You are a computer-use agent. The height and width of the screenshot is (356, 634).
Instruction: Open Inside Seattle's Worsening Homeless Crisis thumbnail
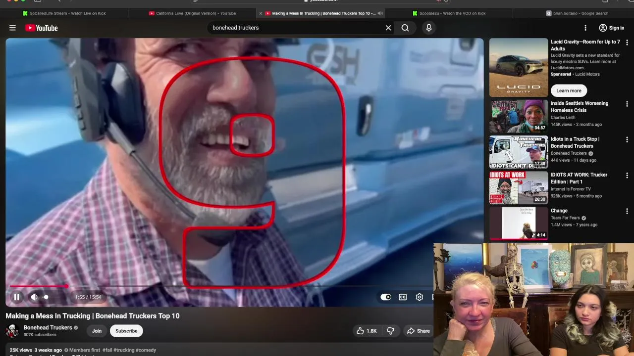coord(519,116)
